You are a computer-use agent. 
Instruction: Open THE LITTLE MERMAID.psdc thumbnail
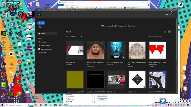pos(116,50)
